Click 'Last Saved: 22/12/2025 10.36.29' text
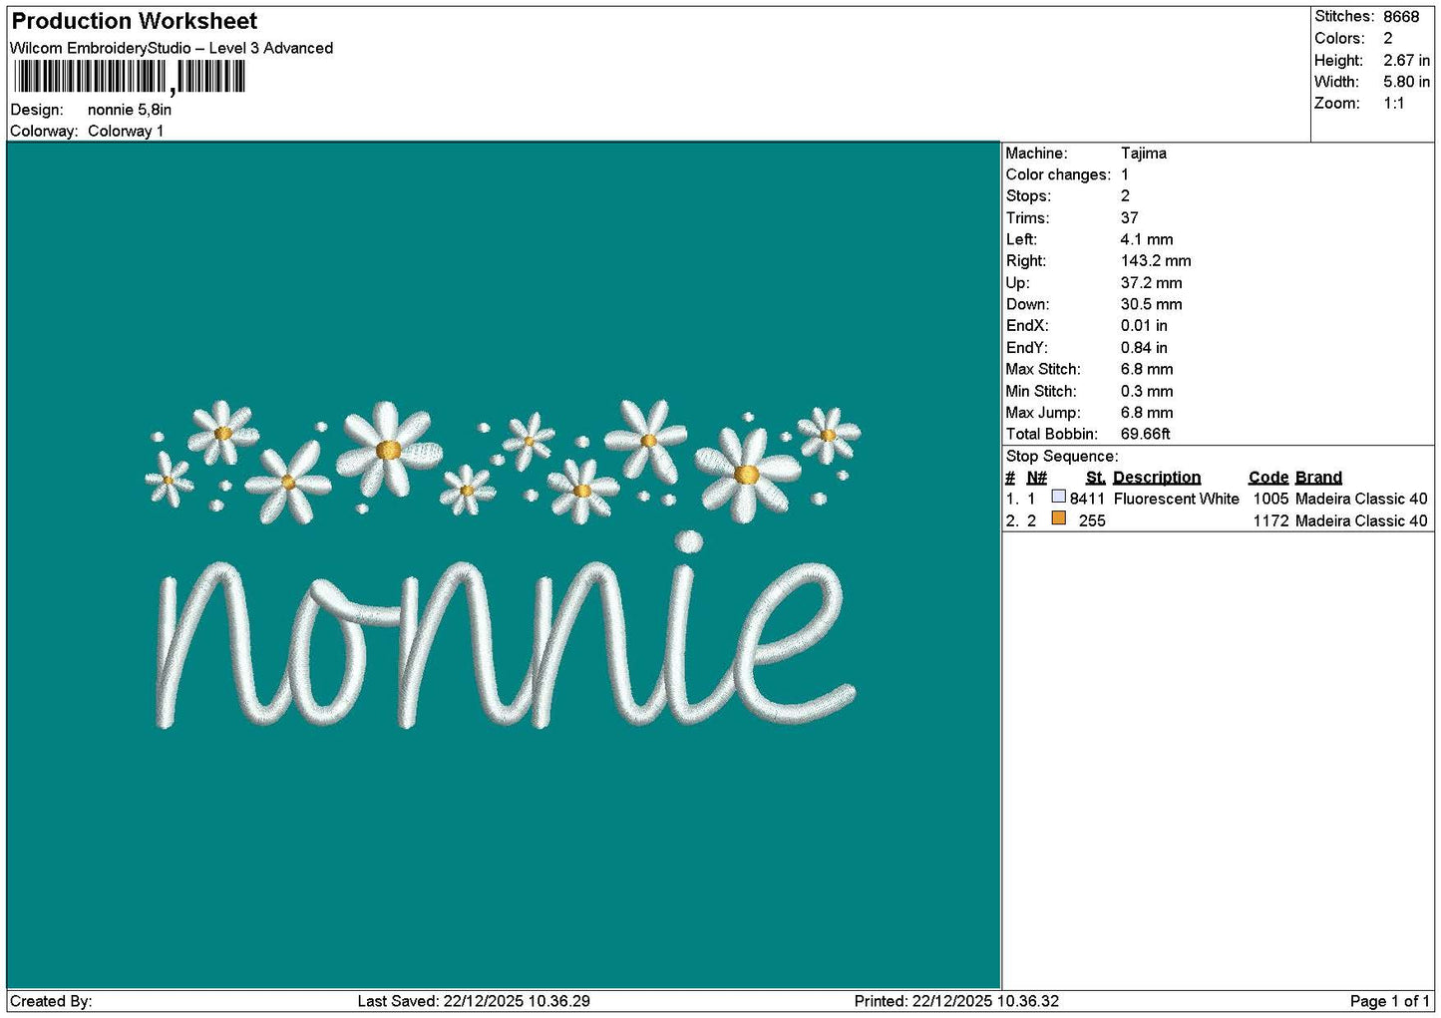 pyautogui.click(x=474, y=1001)
